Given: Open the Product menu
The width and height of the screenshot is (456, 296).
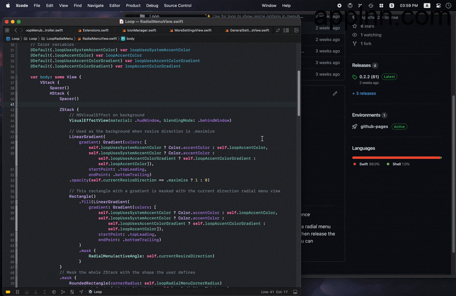Looking at the screenshot, I should click(x=133, y=6).
